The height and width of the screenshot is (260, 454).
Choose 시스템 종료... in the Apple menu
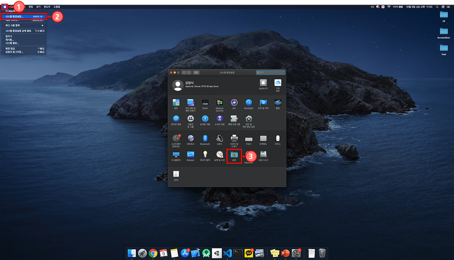pos(23,43)
